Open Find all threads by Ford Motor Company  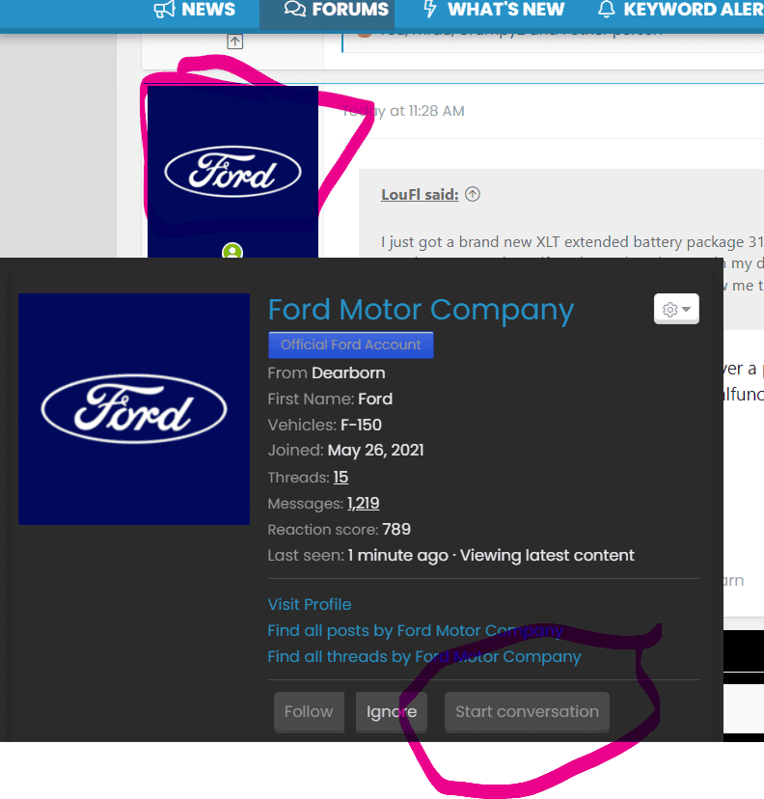tap(423, 656)
